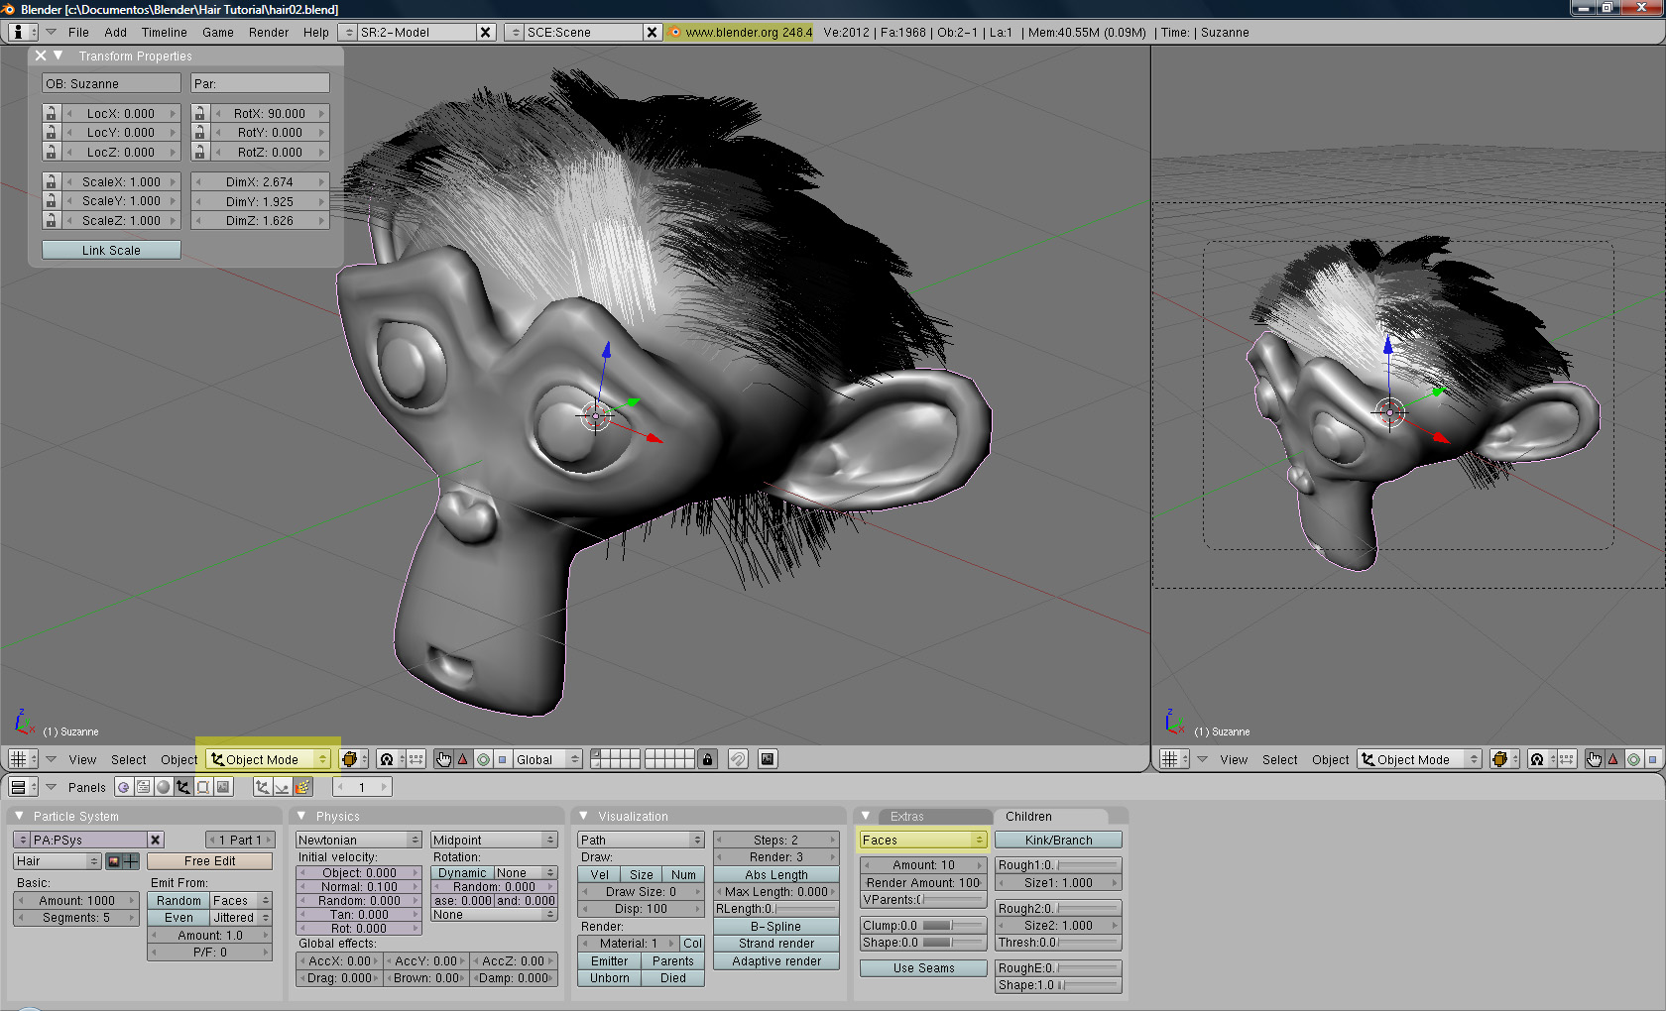Open Hair particle type dropdown
The image size is (1666, 1011).
pos(58,860)
